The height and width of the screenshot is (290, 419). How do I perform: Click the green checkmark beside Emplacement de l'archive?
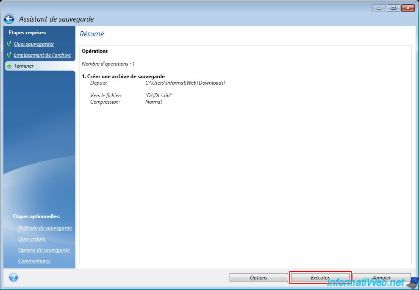tap(9, 55)
